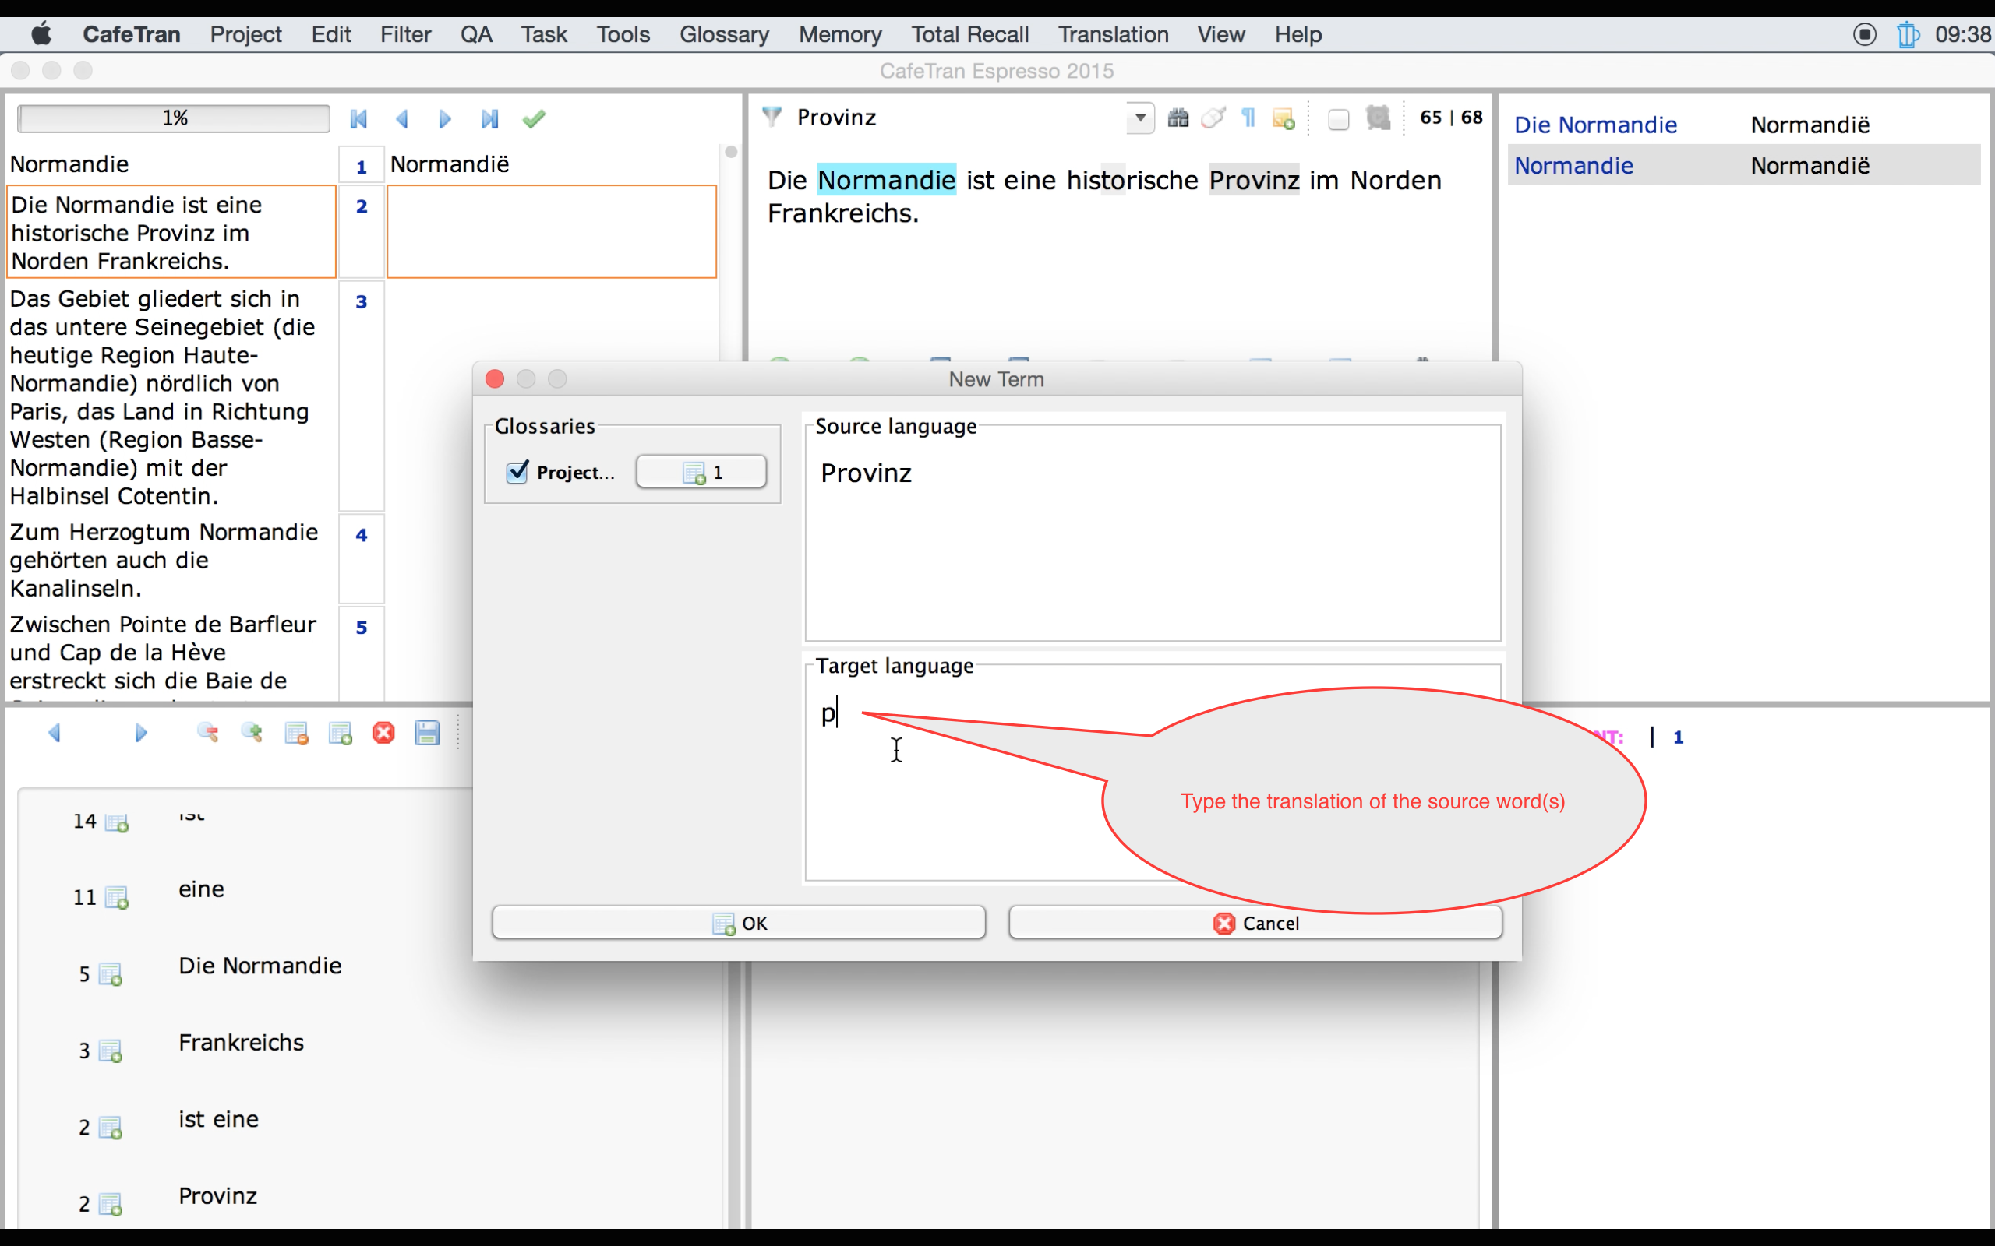Image resolution: width=1995 pixels, height=1246 pixels.
Task: Click the table remove entry icon
Action: point(296,733)
